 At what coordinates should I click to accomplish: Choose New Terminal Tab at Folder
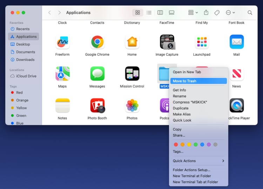198,182
